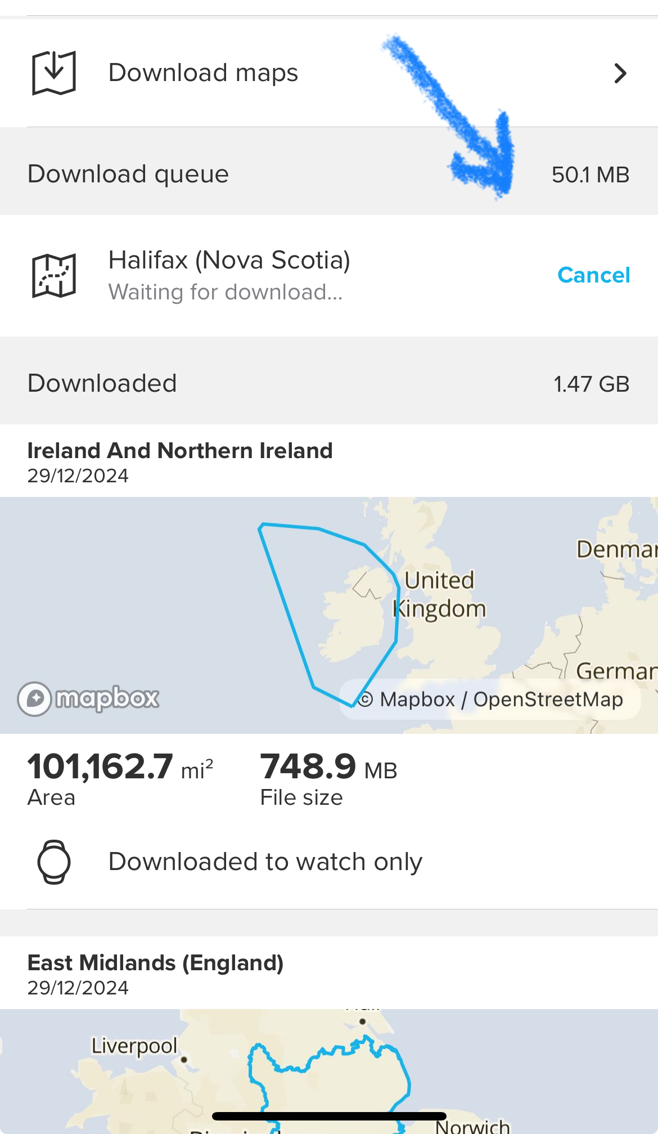The width and height of the screenshot is (658, 1134).
Task: Select the Ireland And Northern Ireland title
Action: coord(180,451)
